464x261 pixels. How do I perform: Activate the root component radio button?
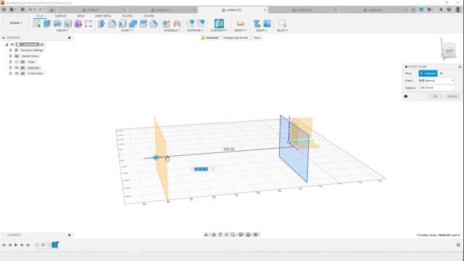click(x=42, y=45)
